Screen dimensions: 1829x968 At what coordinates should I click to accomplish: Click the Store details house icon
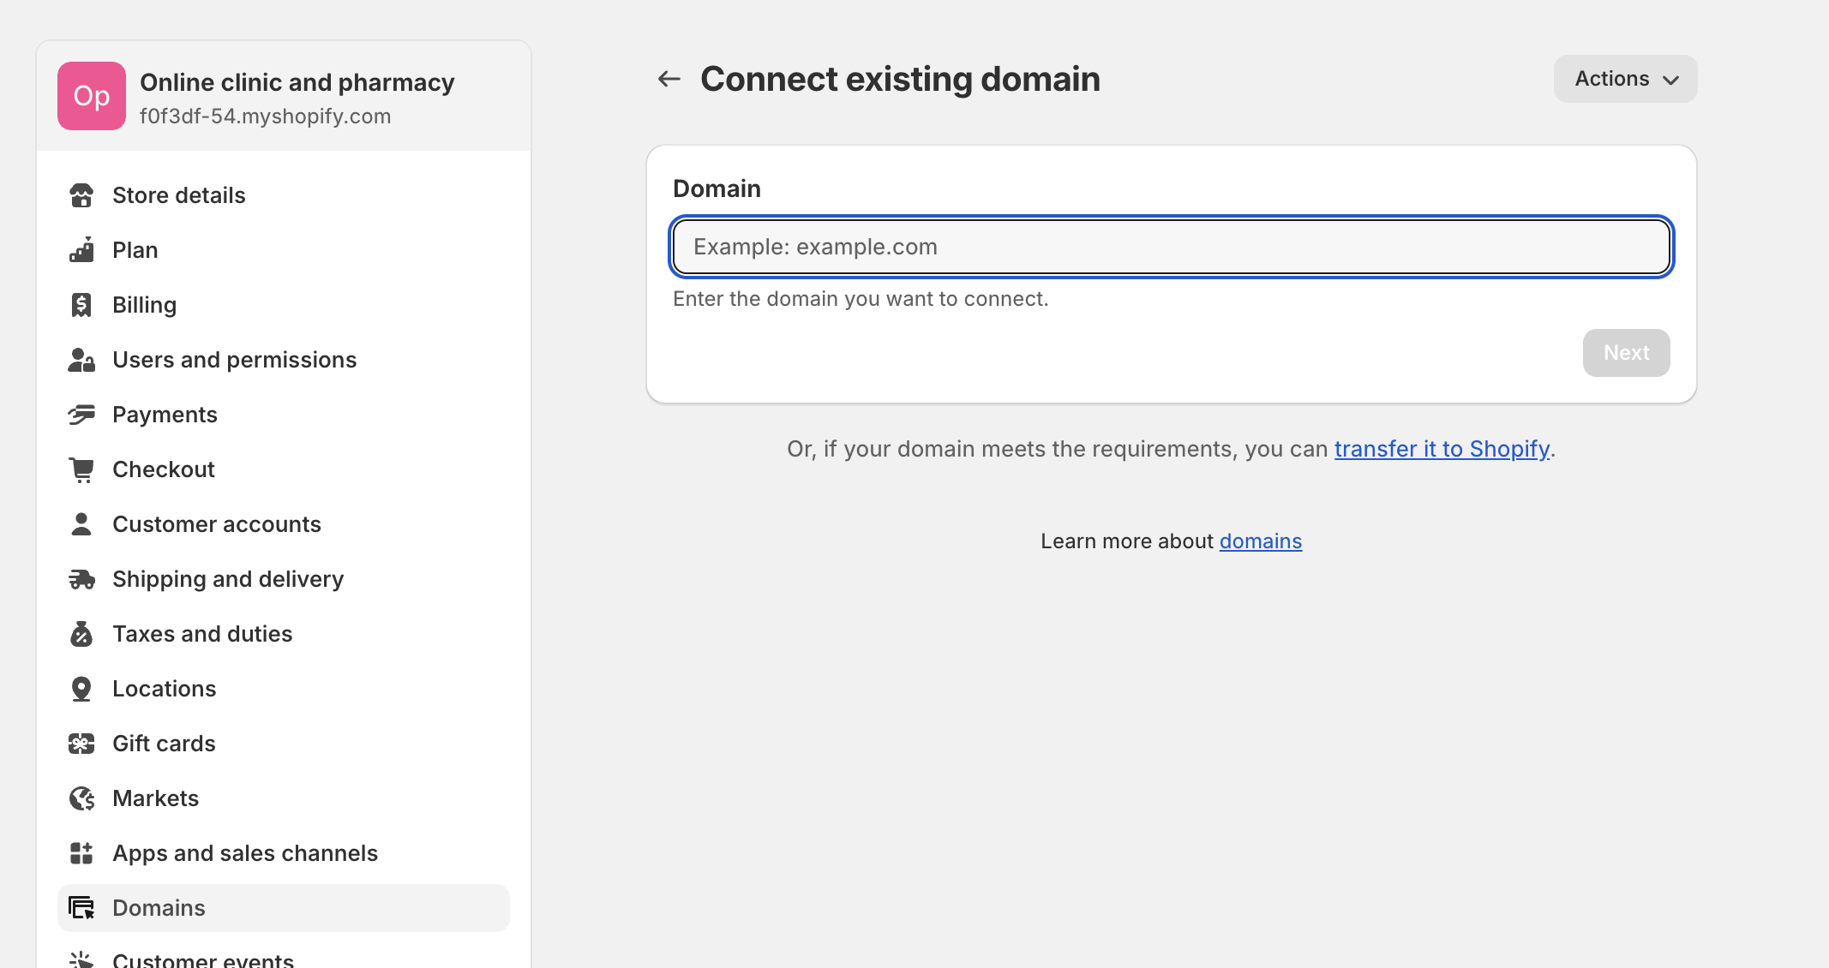click(81, 195)
